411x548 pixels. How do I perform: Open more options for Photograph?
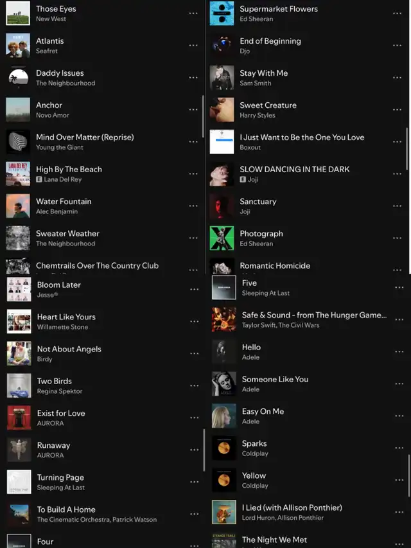click(x=397, y=238)
